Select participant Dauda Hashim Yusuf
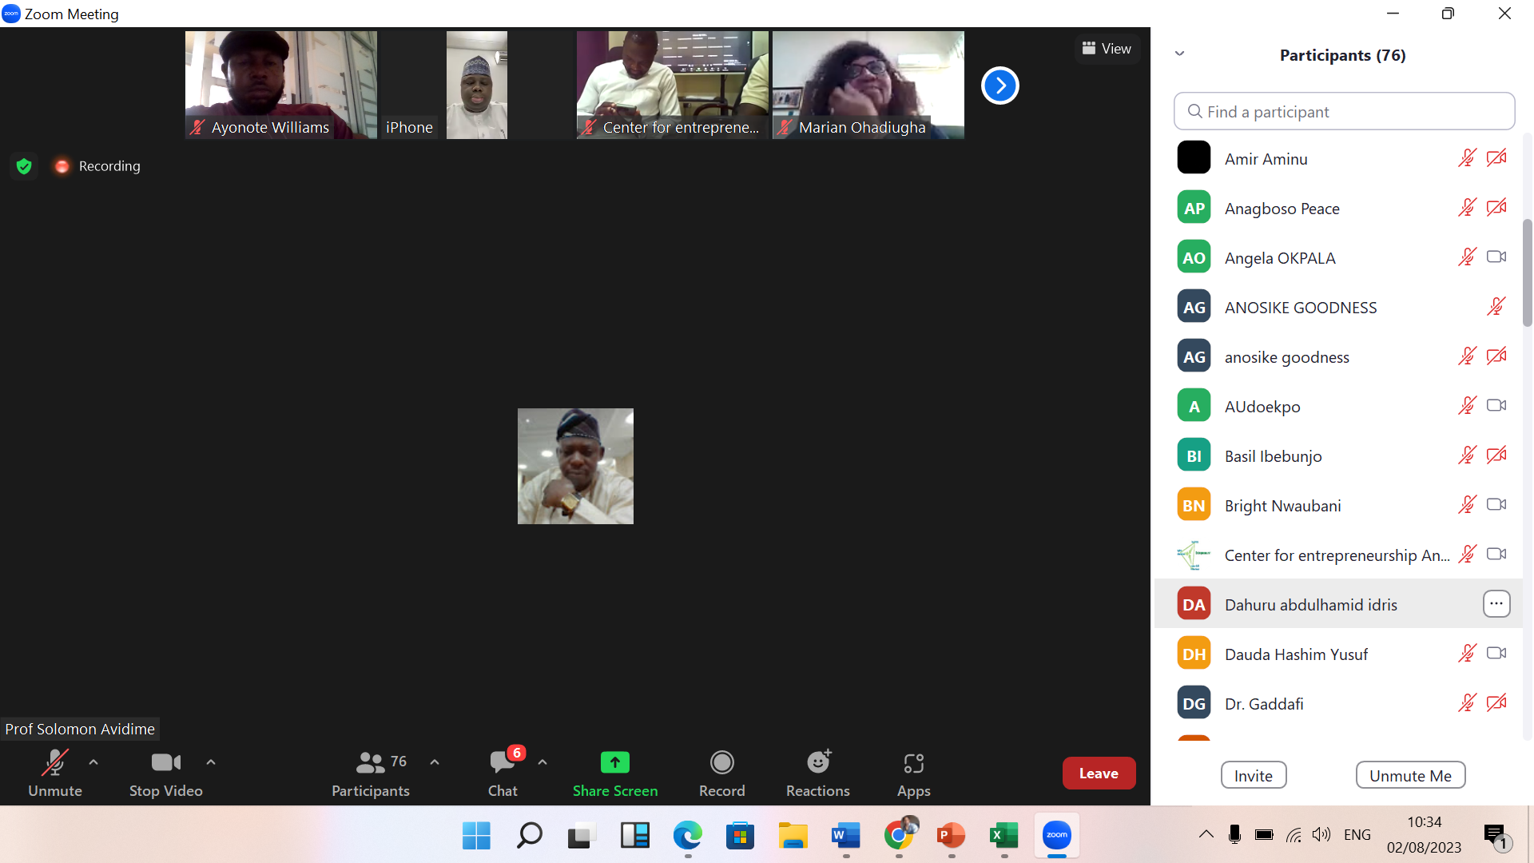 tap(1338, 654)
